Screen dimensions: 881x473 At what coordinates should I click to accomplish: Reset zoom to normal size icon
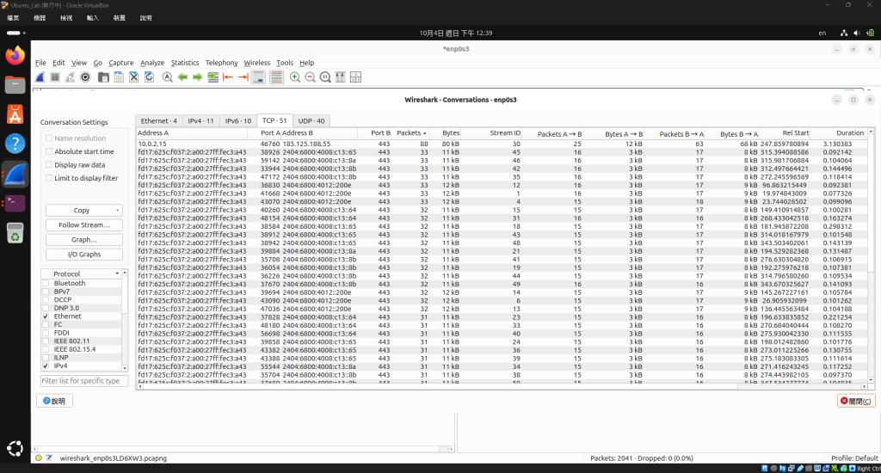(x=325, y=77)
